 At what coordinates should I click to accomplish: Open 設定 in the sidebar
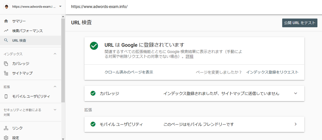tap(31, 138)
